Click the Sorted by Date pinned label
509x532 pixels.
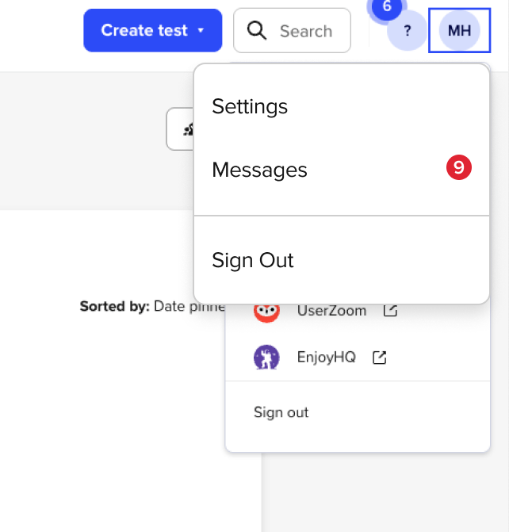click(152, 306)
